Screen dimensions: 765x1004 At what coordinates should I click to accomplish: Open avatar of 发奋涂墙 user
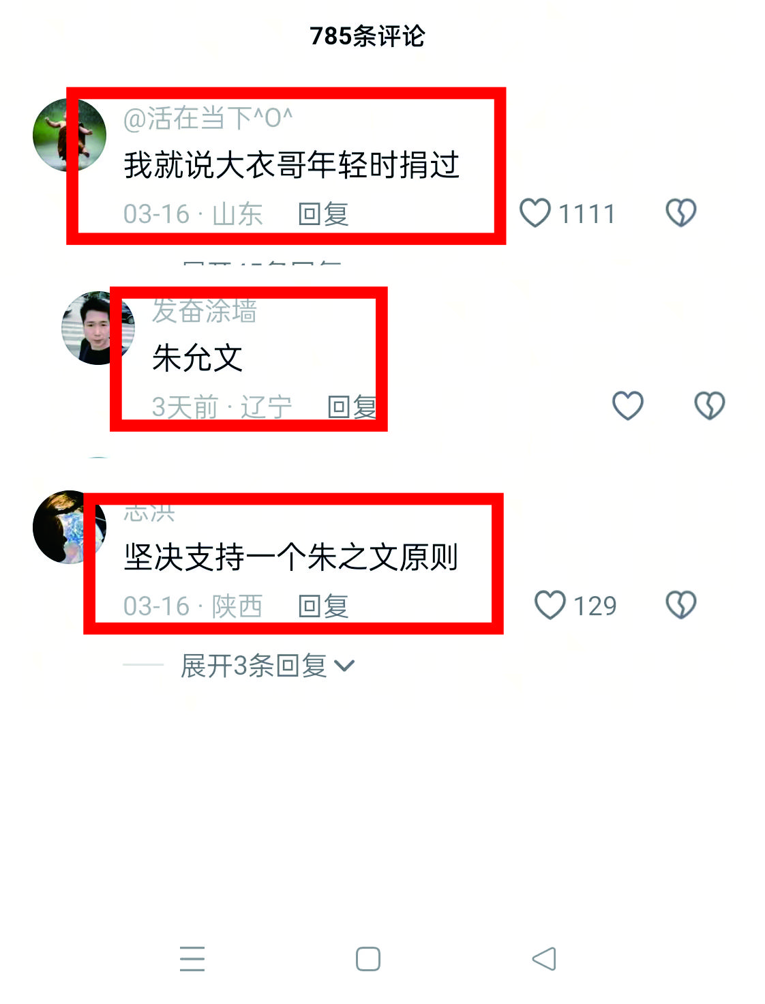click(x=98, y=328)
